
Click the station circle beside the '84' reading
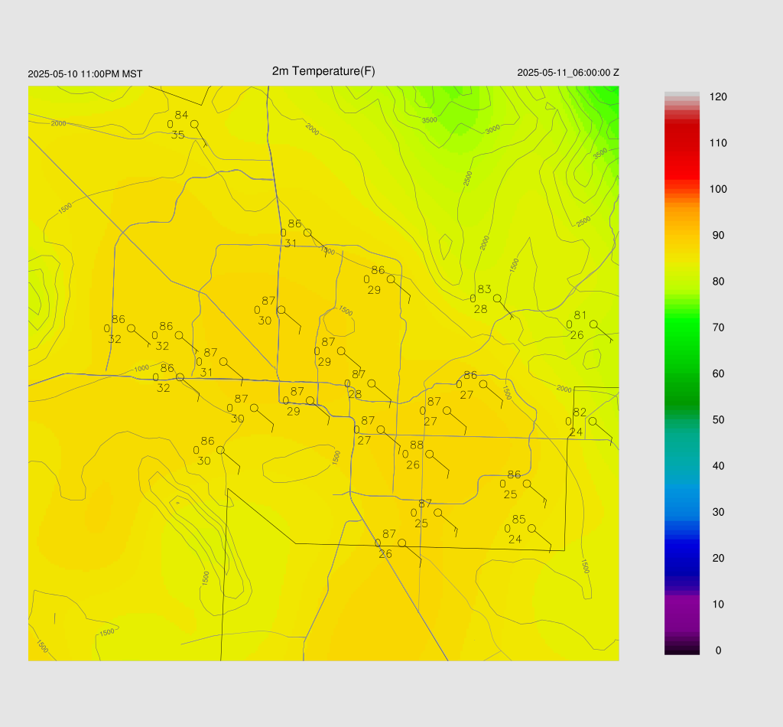[194, 124]
